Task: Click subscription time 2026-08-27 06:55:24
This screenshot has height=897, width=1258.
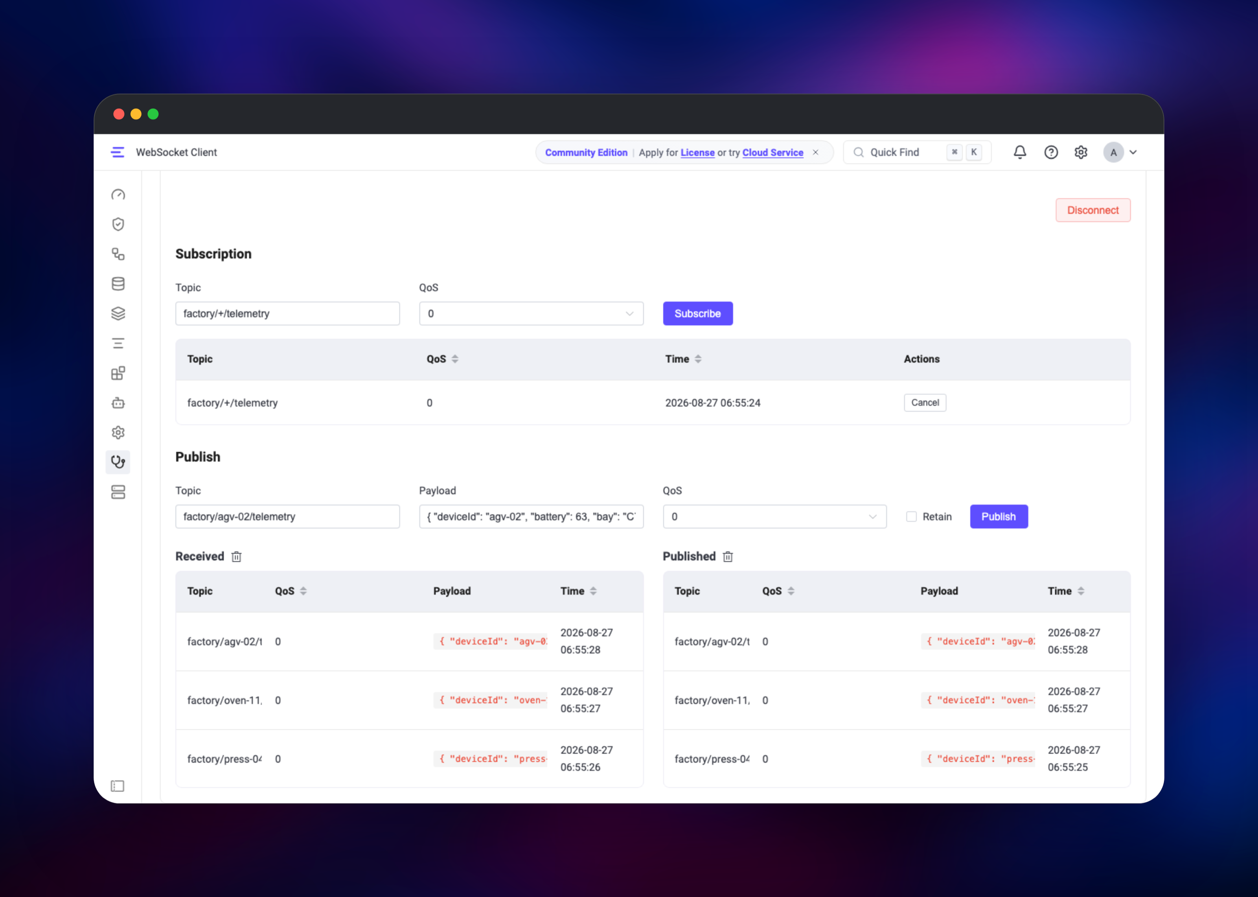Action: tap(713, 403)
